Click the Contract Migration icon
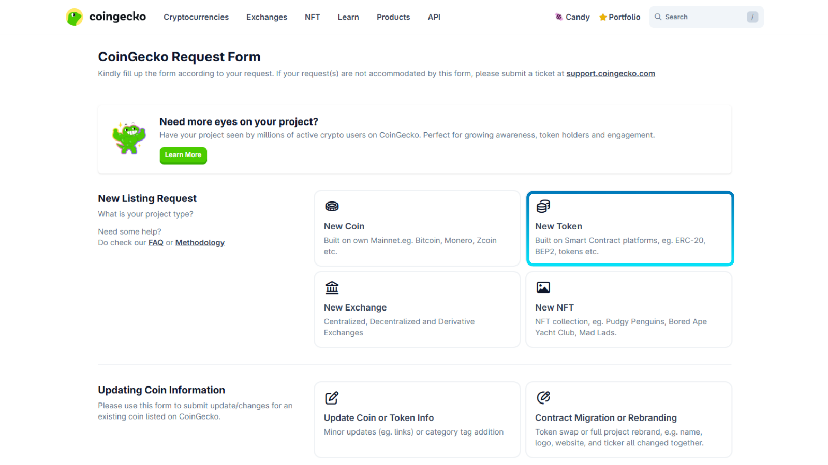The image size is (828, 465). point(543,397)
